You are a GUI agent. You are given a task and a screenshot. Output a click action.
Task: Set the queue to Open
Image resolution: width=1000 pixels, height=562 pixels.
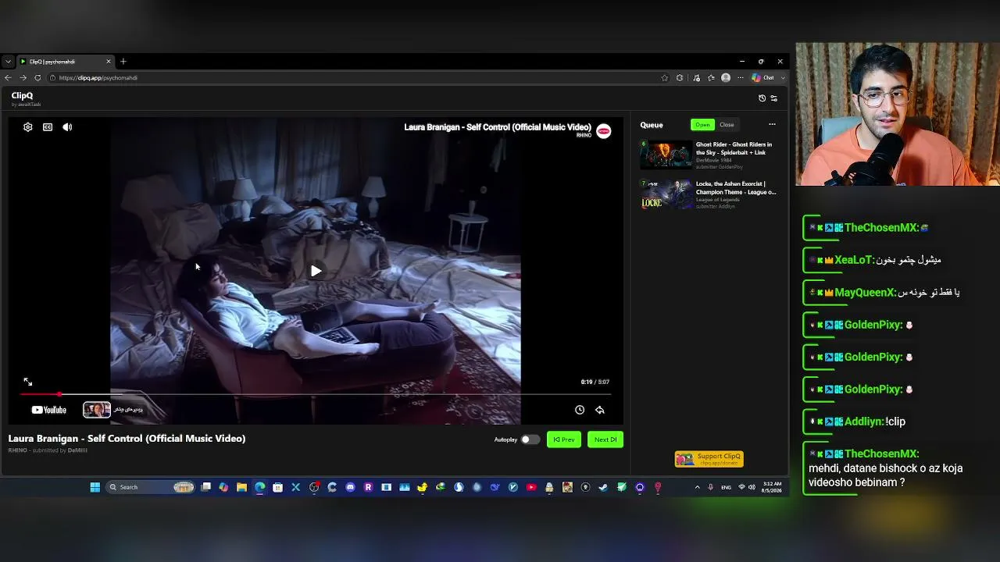[x=702, y=125]
